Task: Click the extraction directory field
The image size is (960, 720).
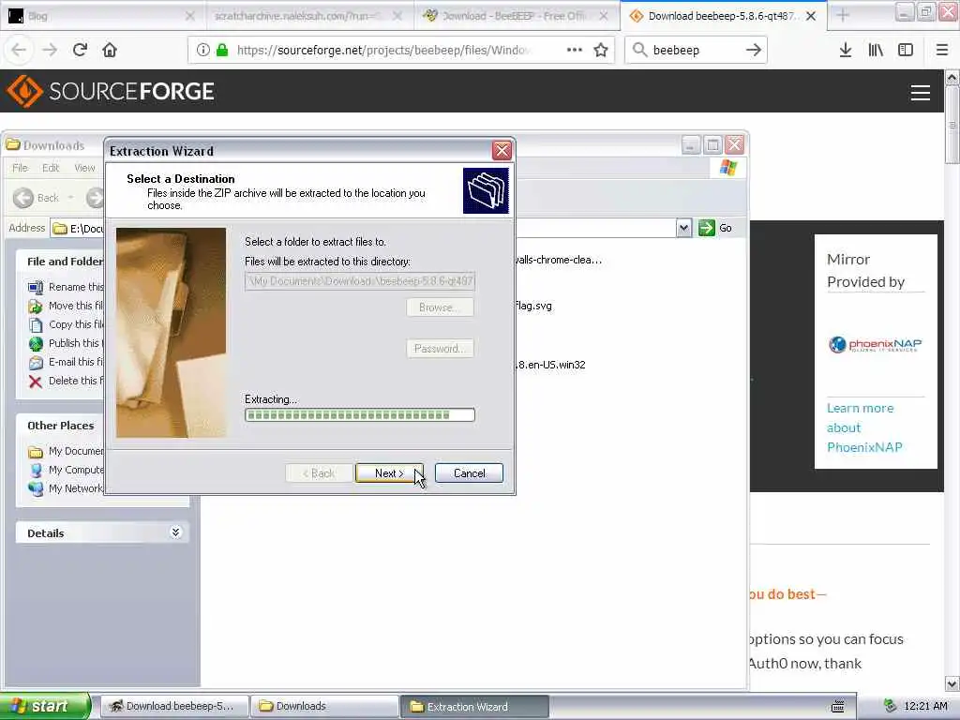Action: (360, 281)
